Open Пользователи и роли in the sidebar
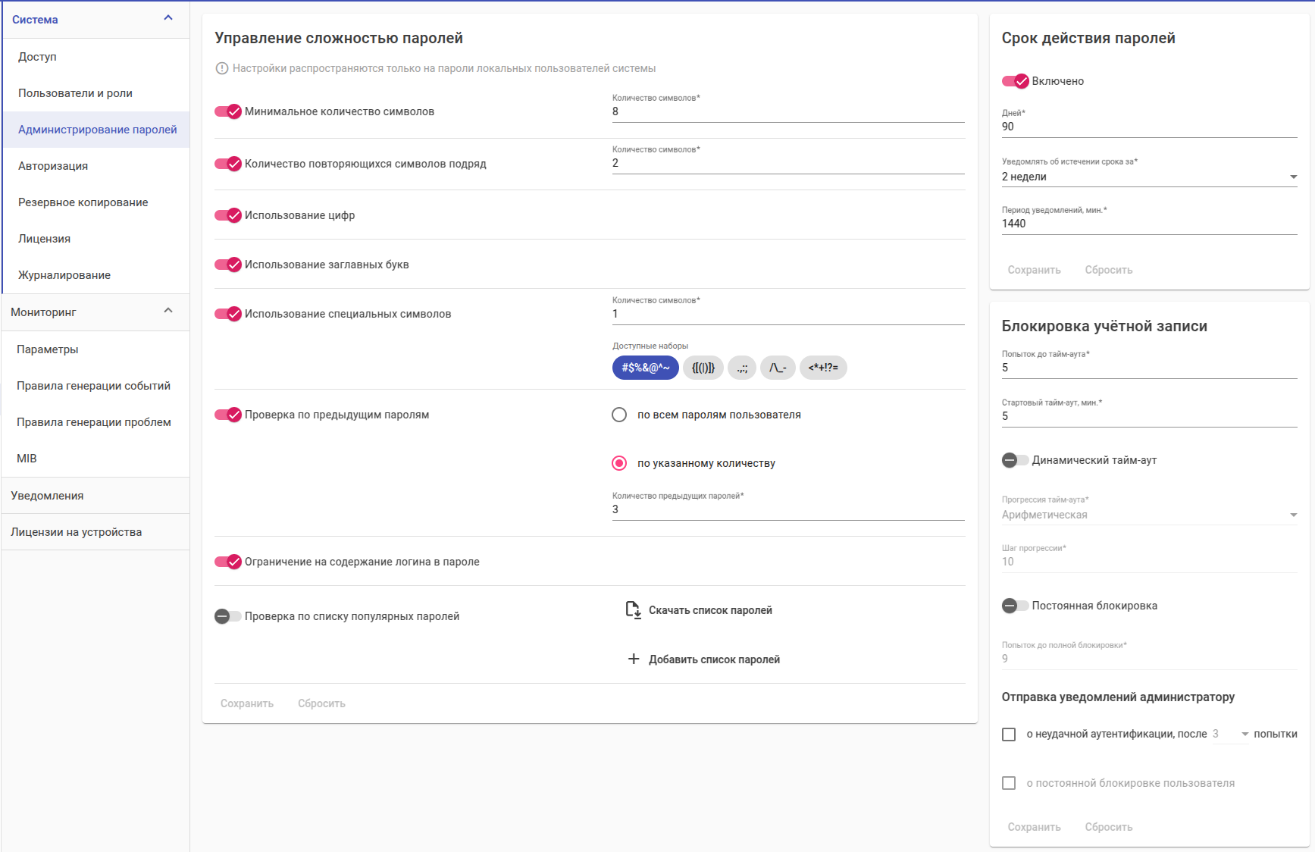 click(x=75, y=93)
